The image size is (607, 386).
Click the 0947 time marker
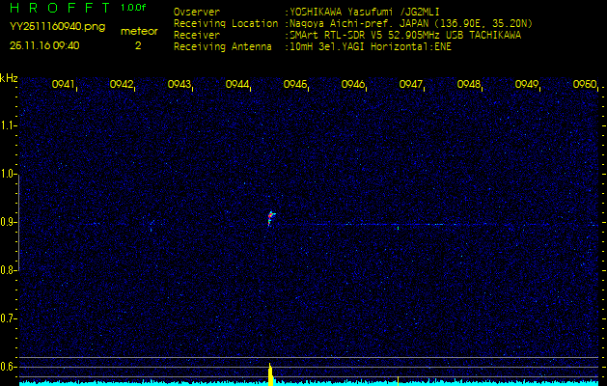click(411, 85)
